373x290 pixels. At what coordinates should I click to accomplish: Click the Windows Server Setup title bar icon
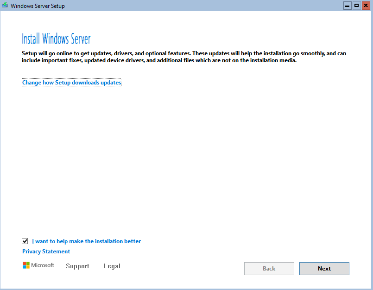tap(5, 5)
